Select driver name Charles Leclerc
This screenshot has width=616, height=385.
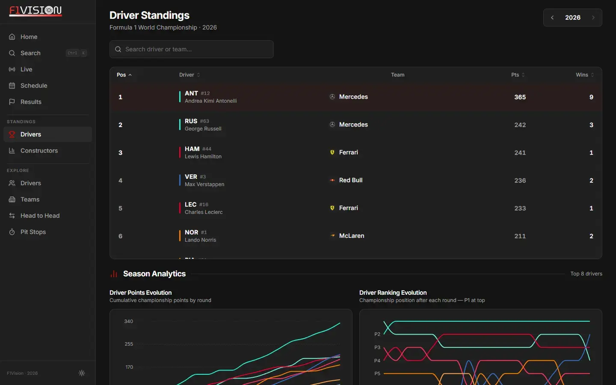tap(204, 212)
